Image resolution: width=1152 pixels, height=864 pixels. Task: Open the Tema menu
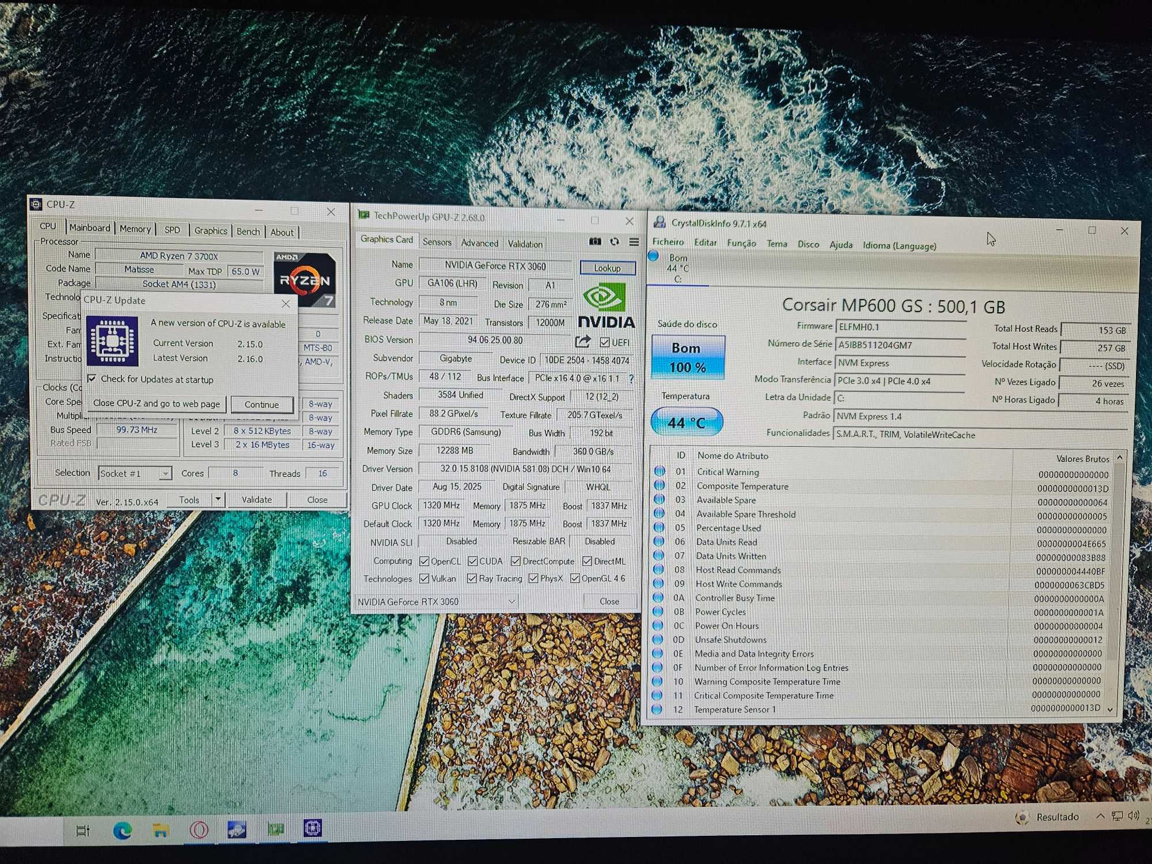[x=776, y=244]
